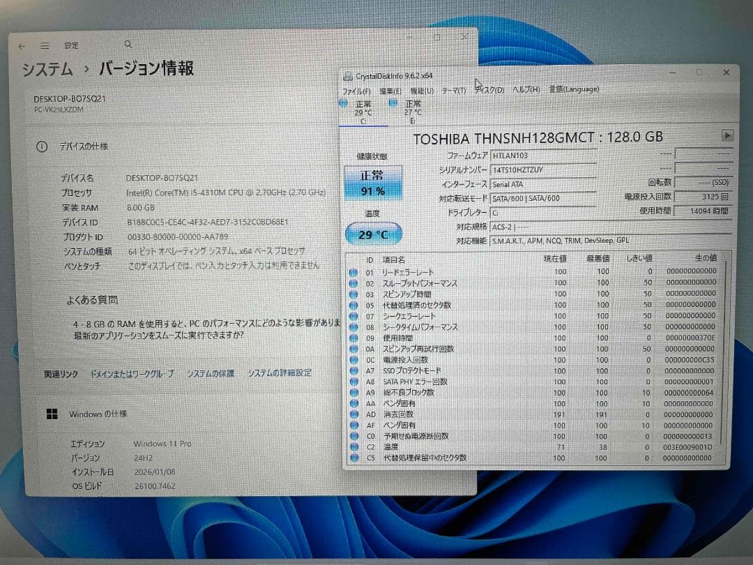Open search in the Settings window
This screenshot has height=565, width=753.
[x=128, y=43]
